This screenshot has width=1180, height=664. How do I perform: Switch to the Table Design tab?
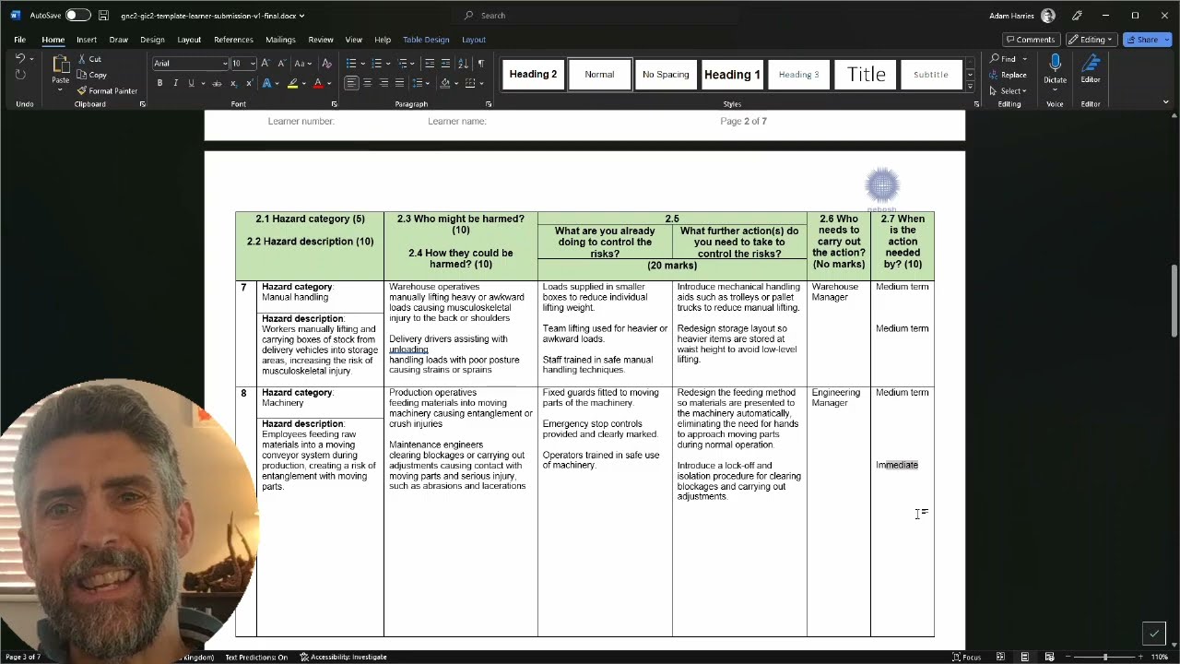coord(426,40)
